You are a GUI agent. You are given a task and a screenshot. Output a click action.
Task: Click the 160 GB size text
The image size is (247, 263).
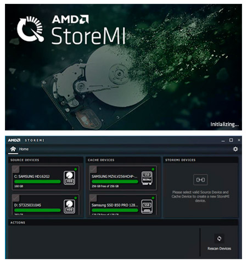click(x=19, y=186)
